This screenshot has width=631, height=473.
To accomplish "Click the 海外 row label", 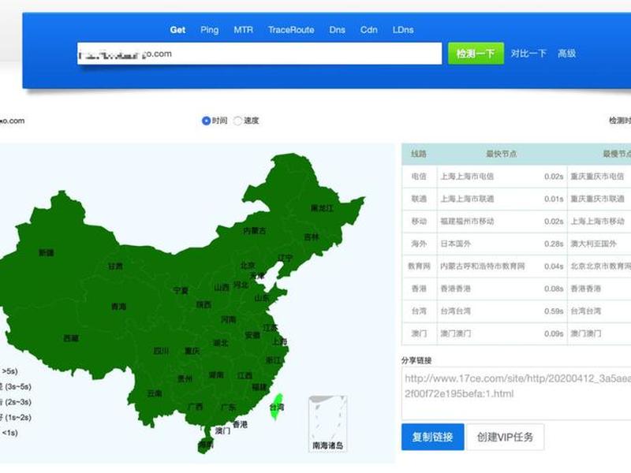I will (x=419, y=244).
